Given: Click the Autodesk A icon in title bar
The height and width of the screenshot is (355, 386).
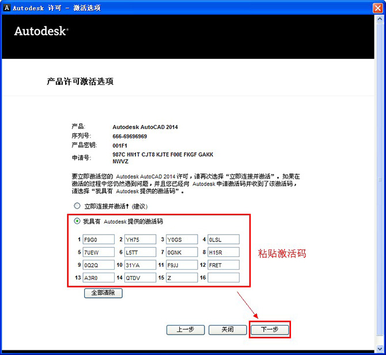Looking at the screenshot, I should coord(7,8).
